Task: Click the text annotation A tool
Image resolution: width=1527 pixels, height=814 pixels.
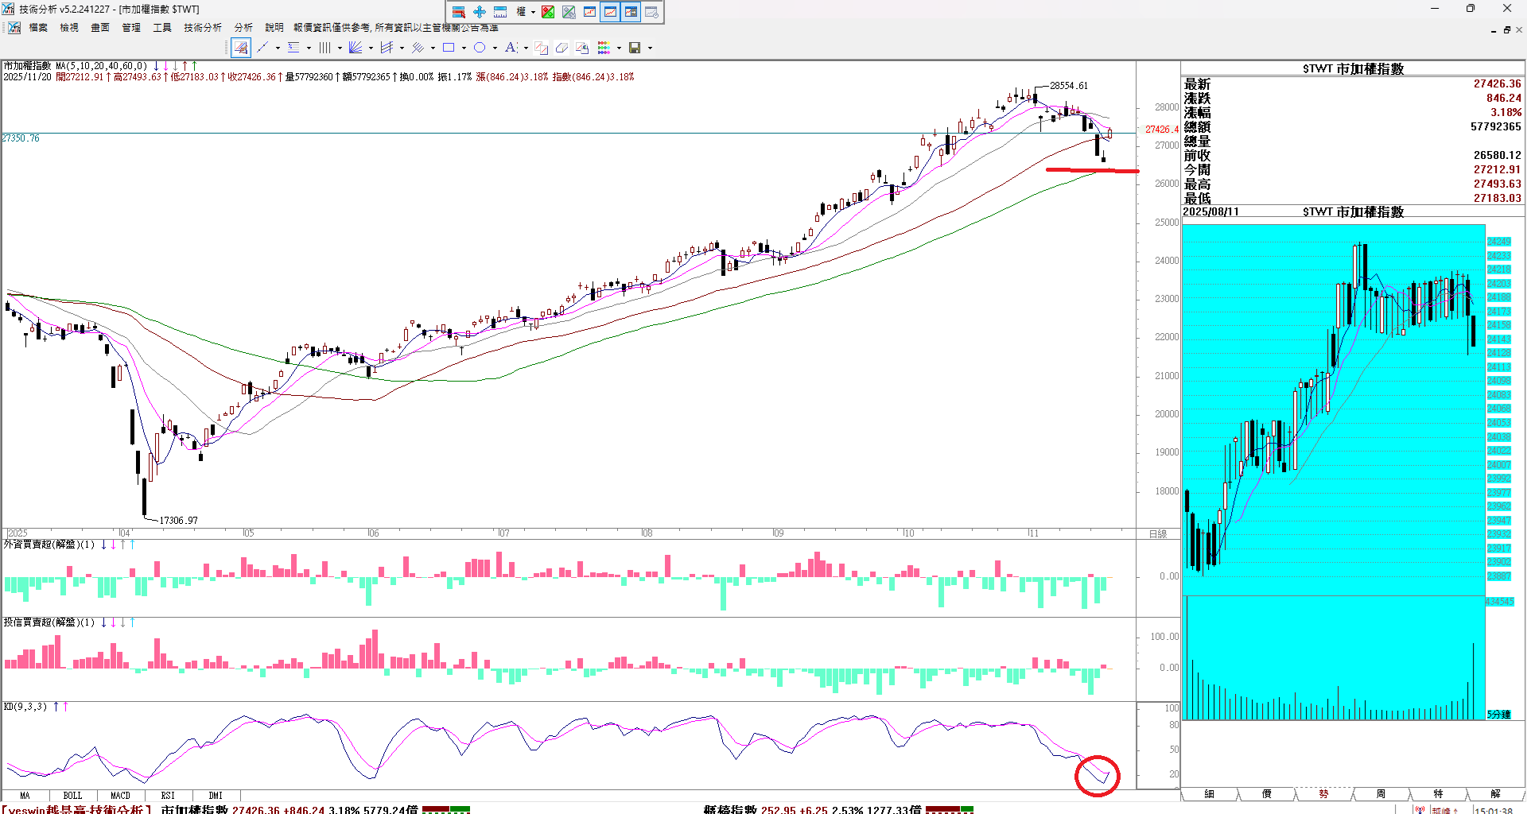Action: pos(511,48)
